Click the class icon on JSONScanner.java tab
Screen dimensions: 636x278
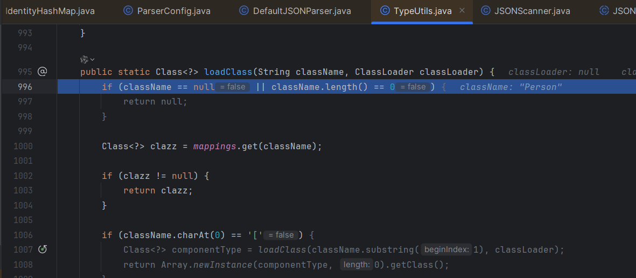pos(485,11)
